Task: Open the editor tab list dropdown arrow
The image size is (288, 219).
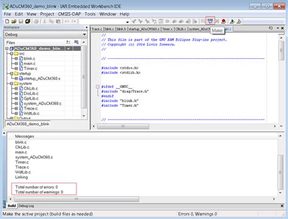Action: [x=278, y=28]
